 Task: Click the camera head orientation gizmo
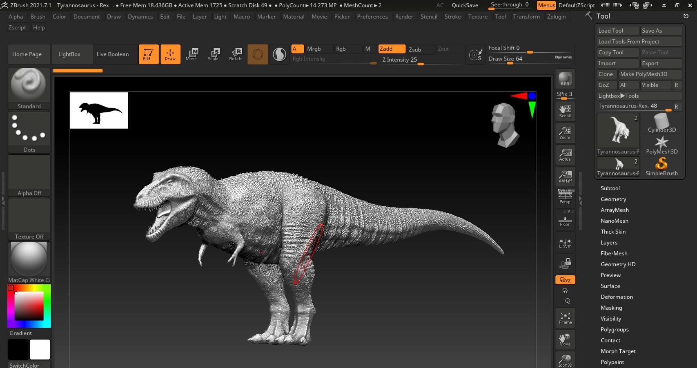(x=505, y=125)
